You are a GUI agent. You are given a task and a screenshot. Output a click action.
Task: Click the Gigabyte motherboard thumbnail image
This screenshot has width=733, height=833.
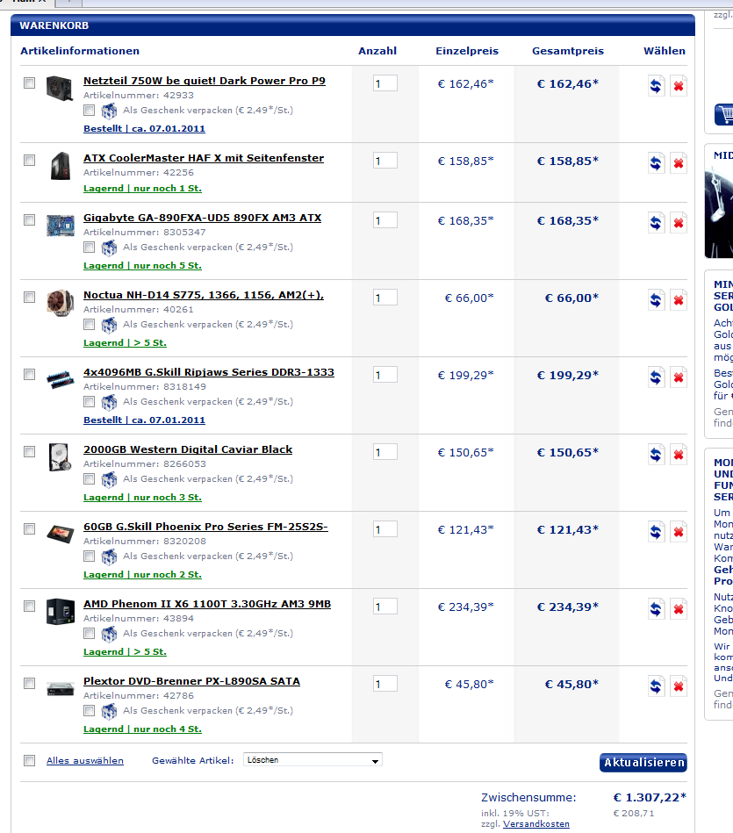click(x=60, y=226)
